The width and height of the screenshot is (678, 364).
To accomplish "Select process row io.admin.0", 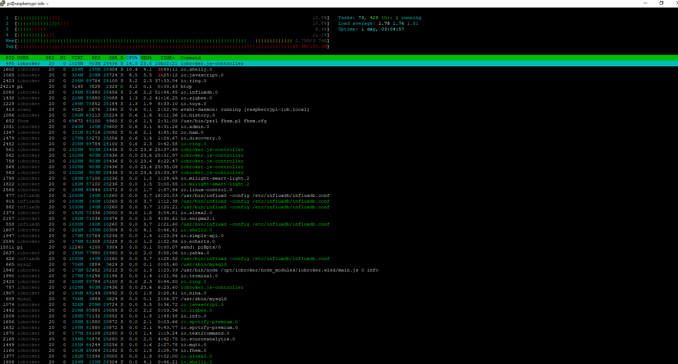I will coord(339,127).
